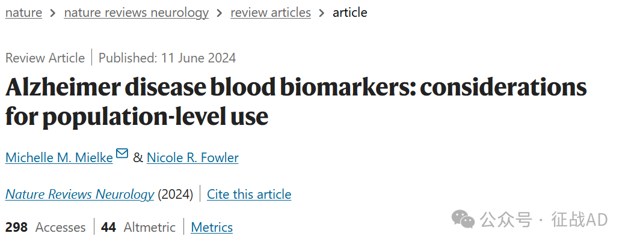Click the chevron just before "article" breadcrumb
Screen dimensions: 628x245
pos(322,13)
